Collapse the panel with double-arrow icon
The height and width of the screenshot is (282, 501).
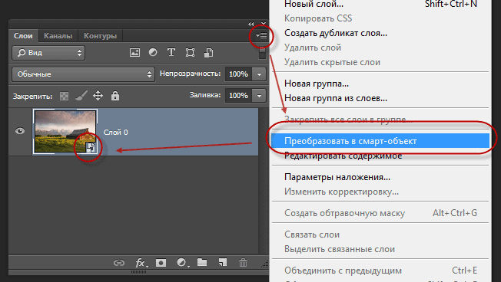[250, 24]
